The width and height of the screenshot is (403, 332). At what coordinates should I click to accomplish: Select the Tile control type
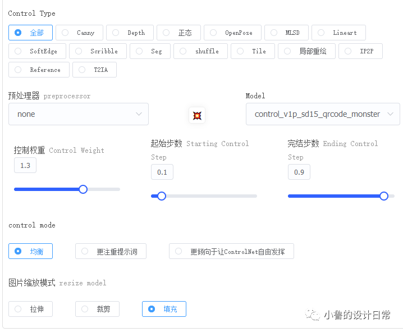253,51
